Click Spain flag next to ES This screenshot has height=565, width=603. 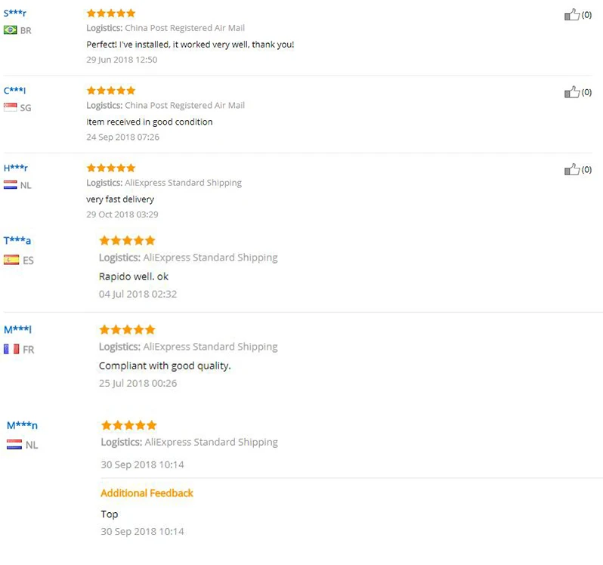[11, 260]
